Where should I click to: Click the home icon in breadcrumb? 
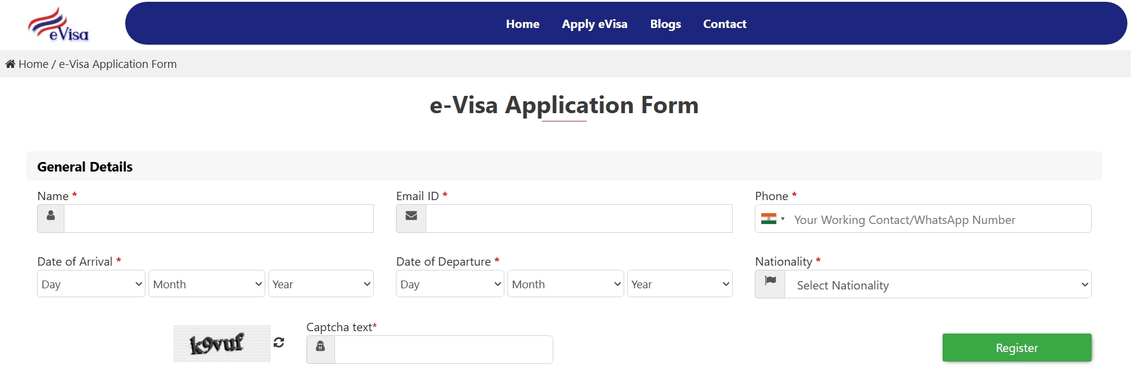point(10,64)
